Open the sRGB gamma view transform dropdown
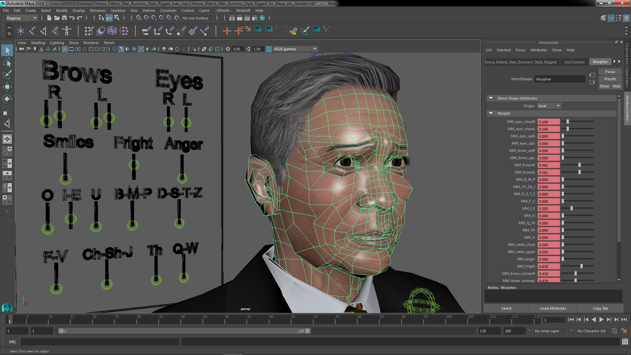631x355 pixels. pyautogui.click(x=295, y=49)
